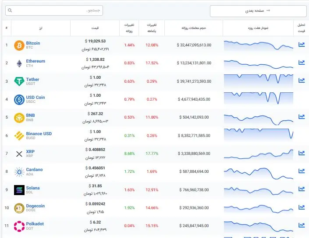Click the daily change column header
This screenshot has height=238, width=309.
(x=129, y=28)
